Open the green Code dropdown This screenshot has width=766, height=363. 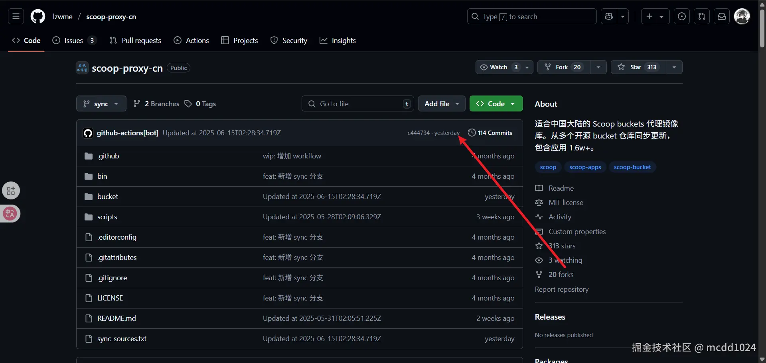[x=496, y=103]
